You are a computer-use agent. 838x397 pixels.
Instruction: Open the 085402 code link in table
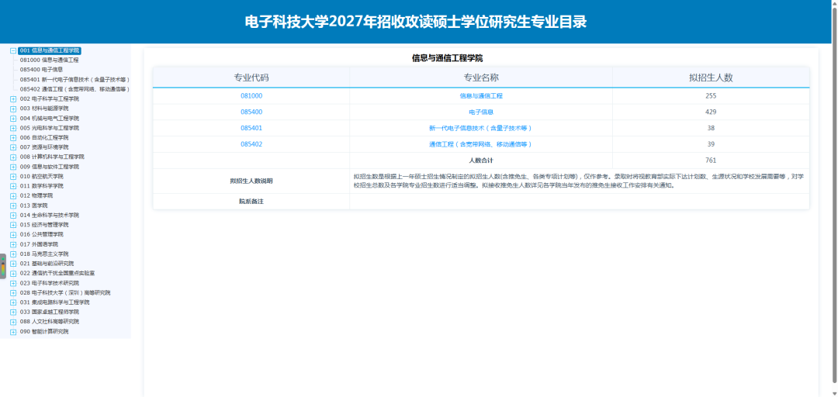[x=251, y=144]
